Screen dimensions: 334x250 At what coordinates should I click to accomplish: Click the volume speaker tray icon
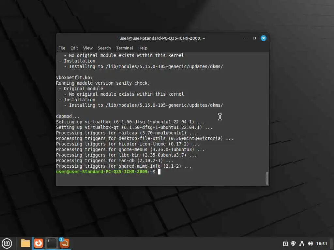pyautogui.click(x=310, y=243)
